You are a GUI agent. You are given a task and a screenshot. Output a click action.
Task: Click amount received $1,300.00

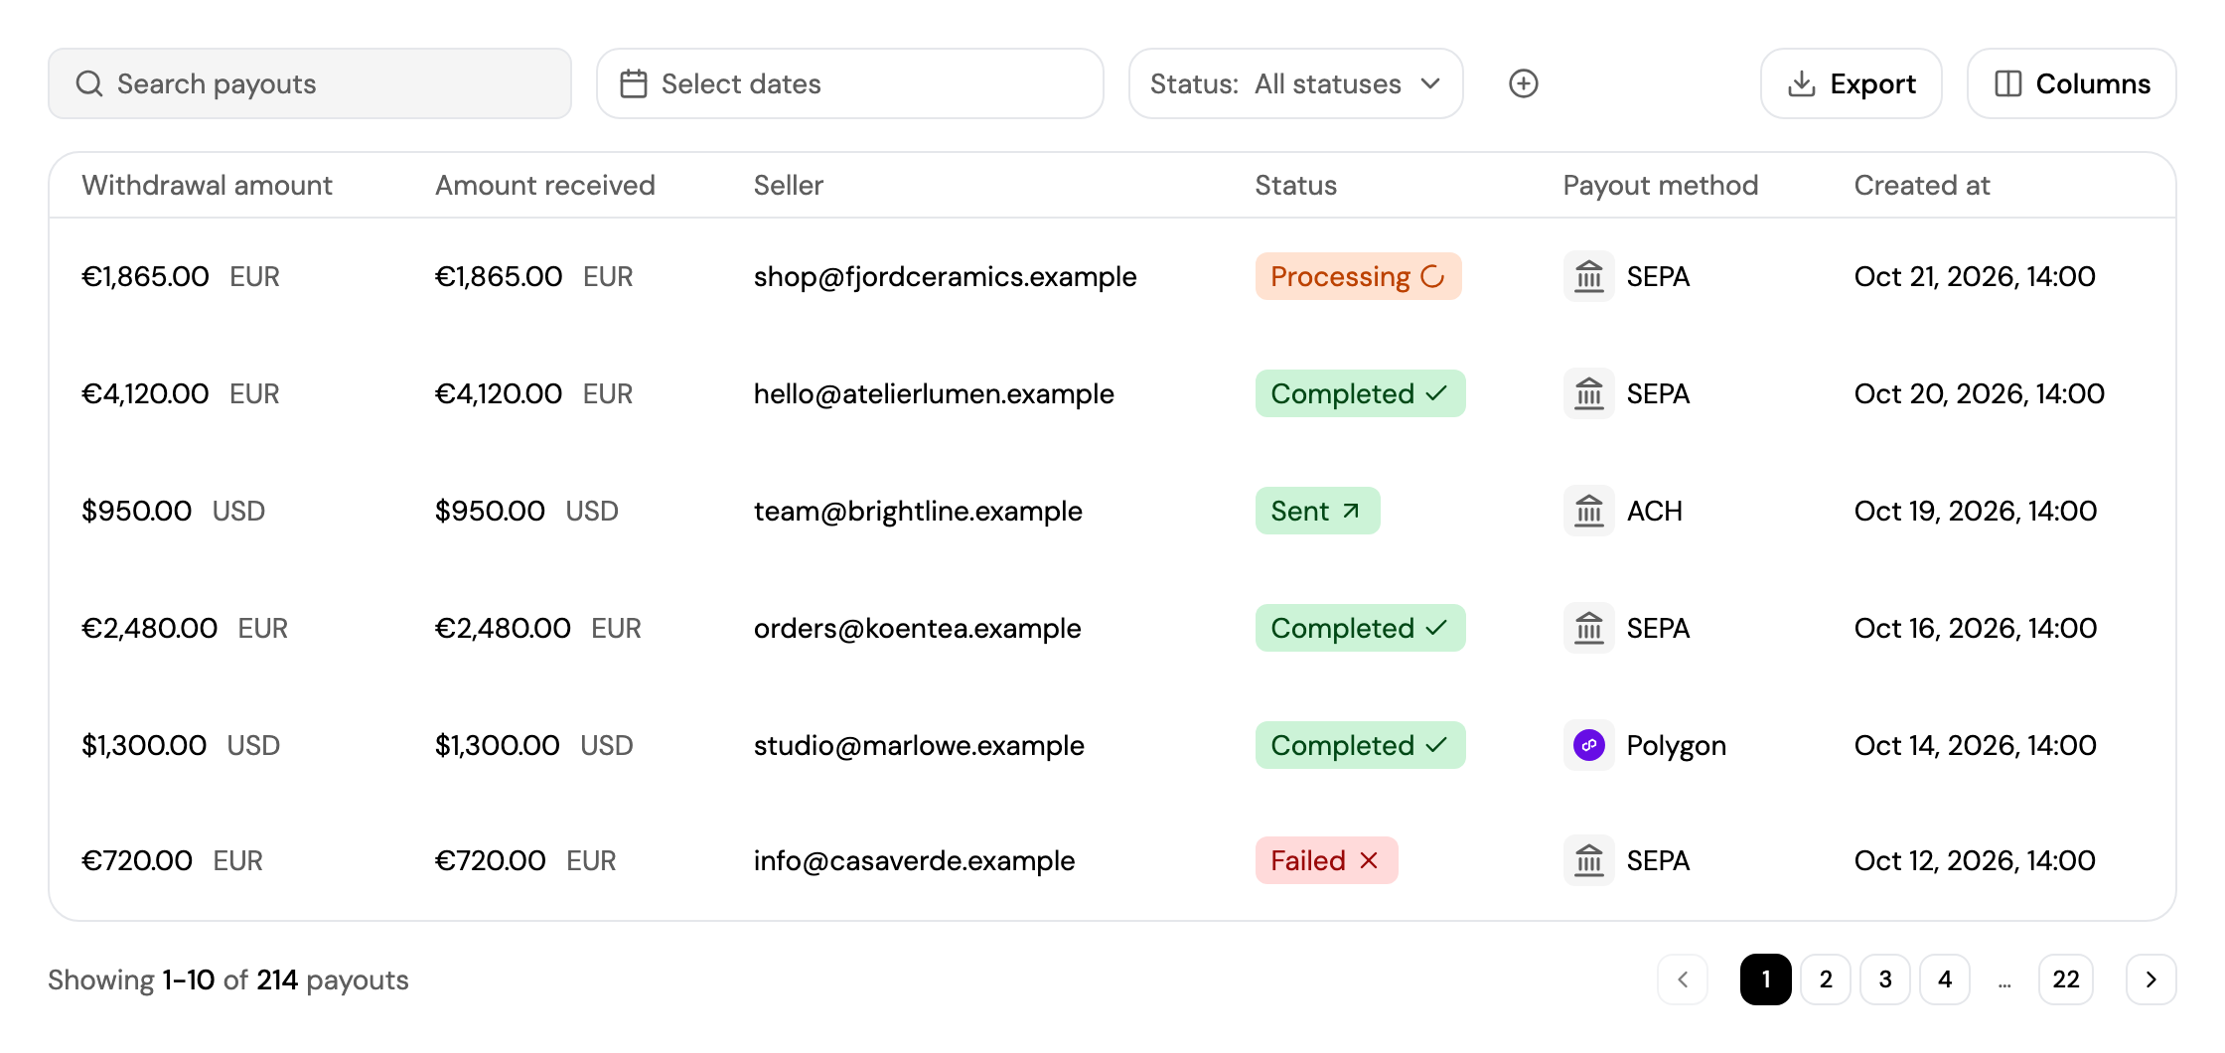pos(497,745)
